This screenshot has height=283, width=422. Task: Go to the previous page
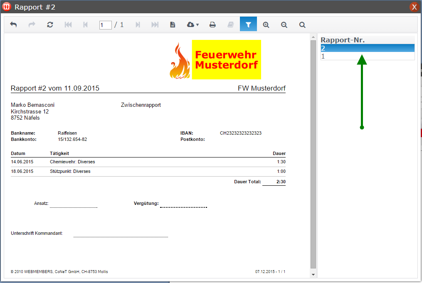pos(85,25)
